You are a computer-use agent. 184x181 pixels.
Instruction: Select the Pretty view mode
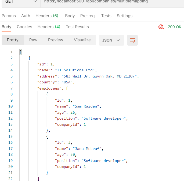coord(13,40)
